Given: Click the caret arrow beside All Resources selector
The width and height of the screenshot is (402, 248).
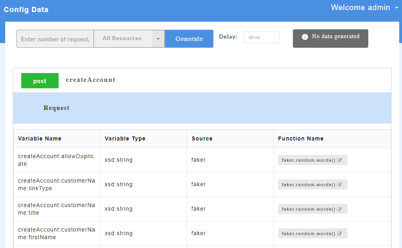Looking at the screenshot, I should click(x=158, y=39).
